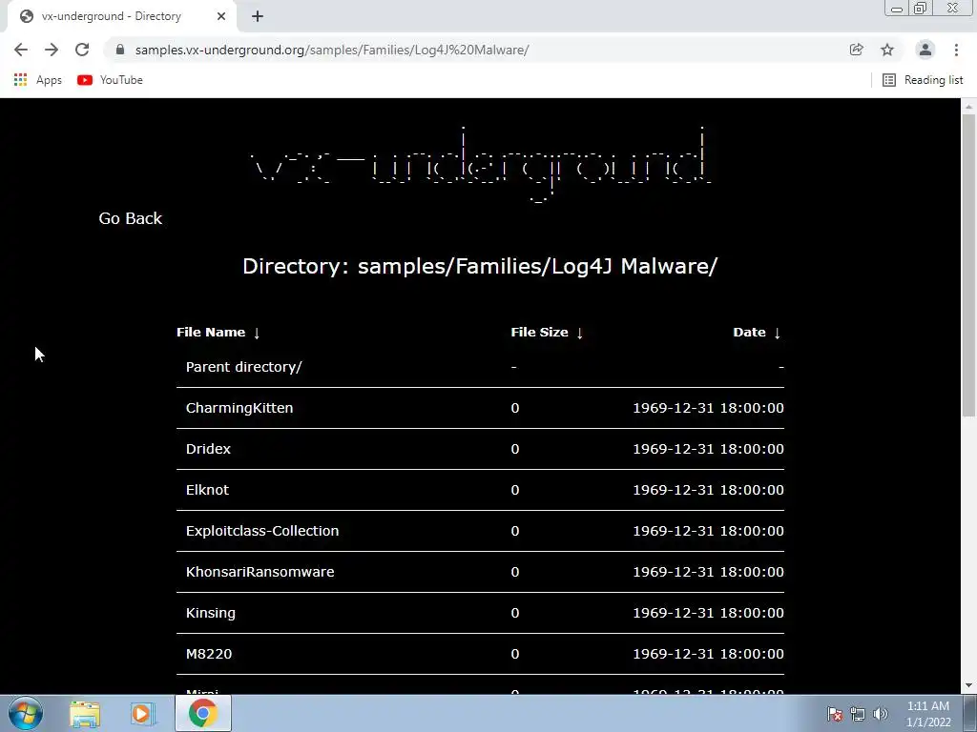Click the padlock site info icon

[x=120, y=50]
